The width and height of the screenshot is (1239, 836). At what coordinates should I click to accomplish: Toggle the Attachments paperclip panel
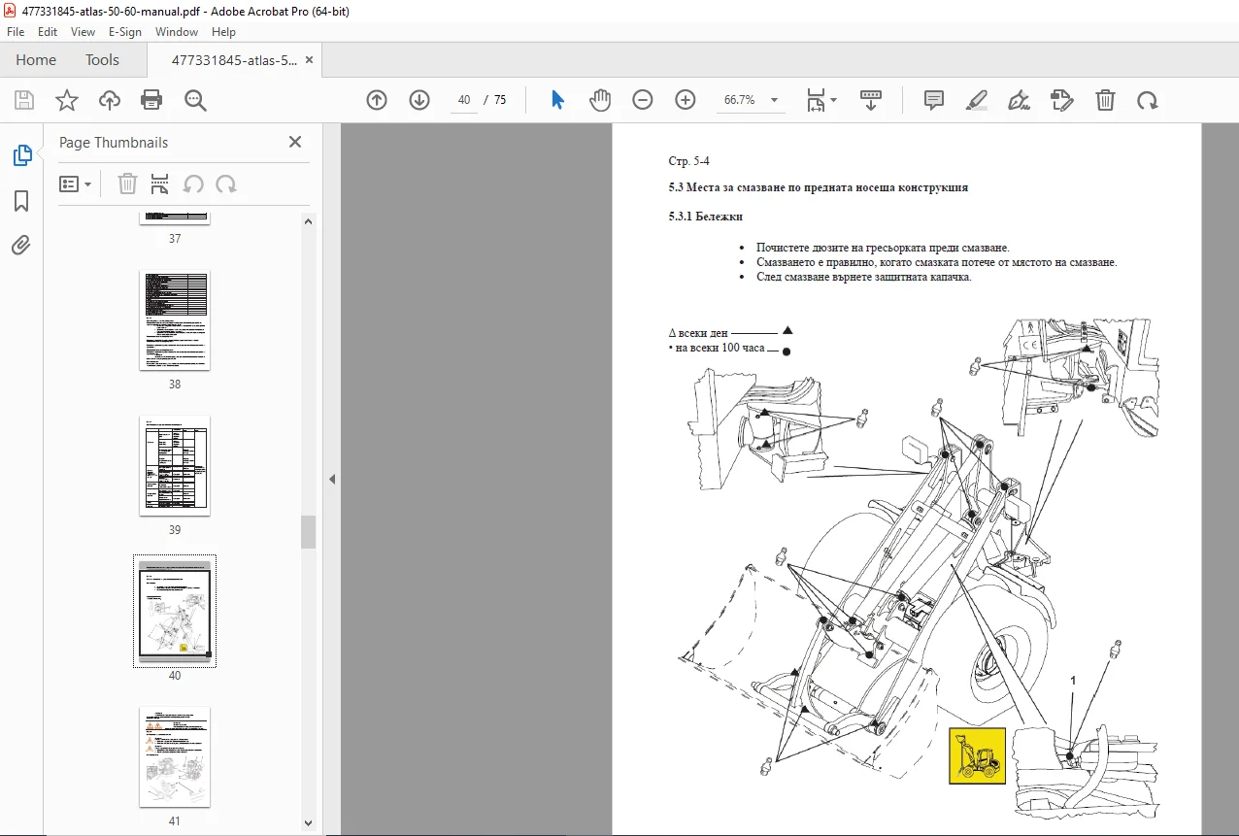21,246
